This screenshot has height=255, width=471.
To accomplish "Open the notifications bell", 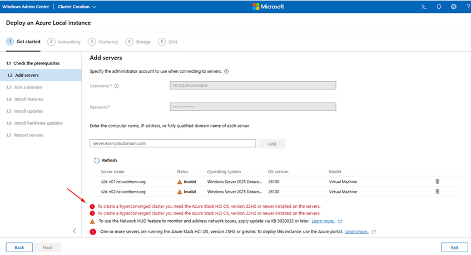I will [439, 7].
